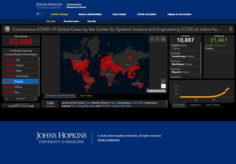Click the Johns Hopkins shield logo icon

point(7,29)
